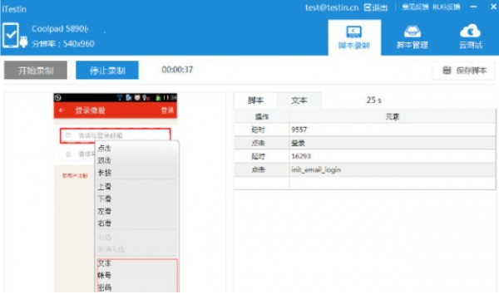Select the script row with value 16293
This screenshot has height=304, width=499.
coord(365,156)
